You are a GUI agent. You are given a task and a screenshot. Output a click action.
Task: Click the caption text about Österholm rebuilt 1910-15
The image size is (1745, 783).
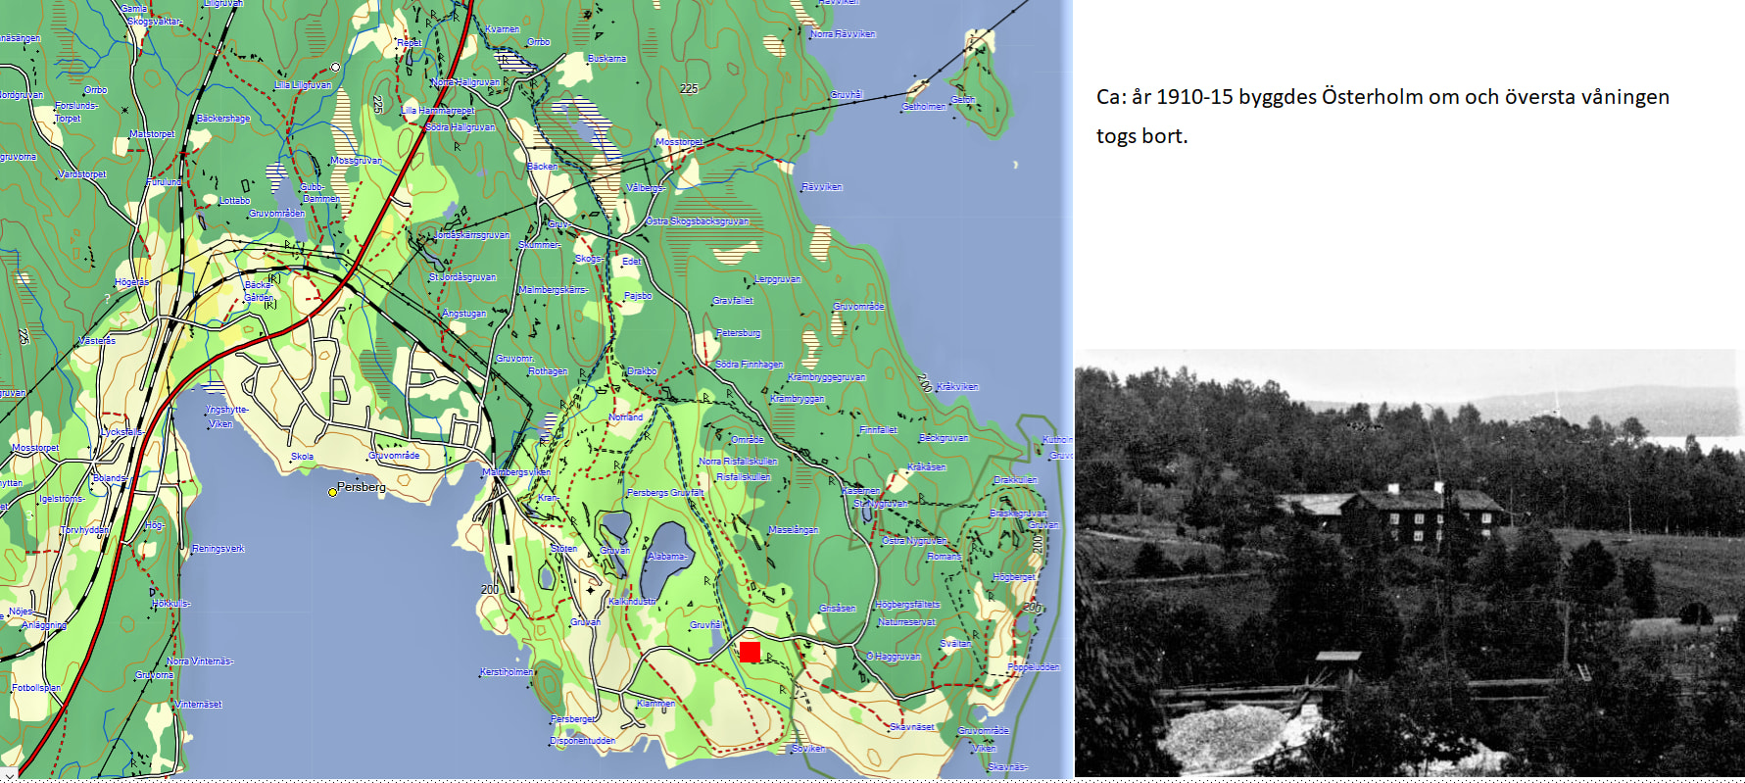pos(1382,116)
